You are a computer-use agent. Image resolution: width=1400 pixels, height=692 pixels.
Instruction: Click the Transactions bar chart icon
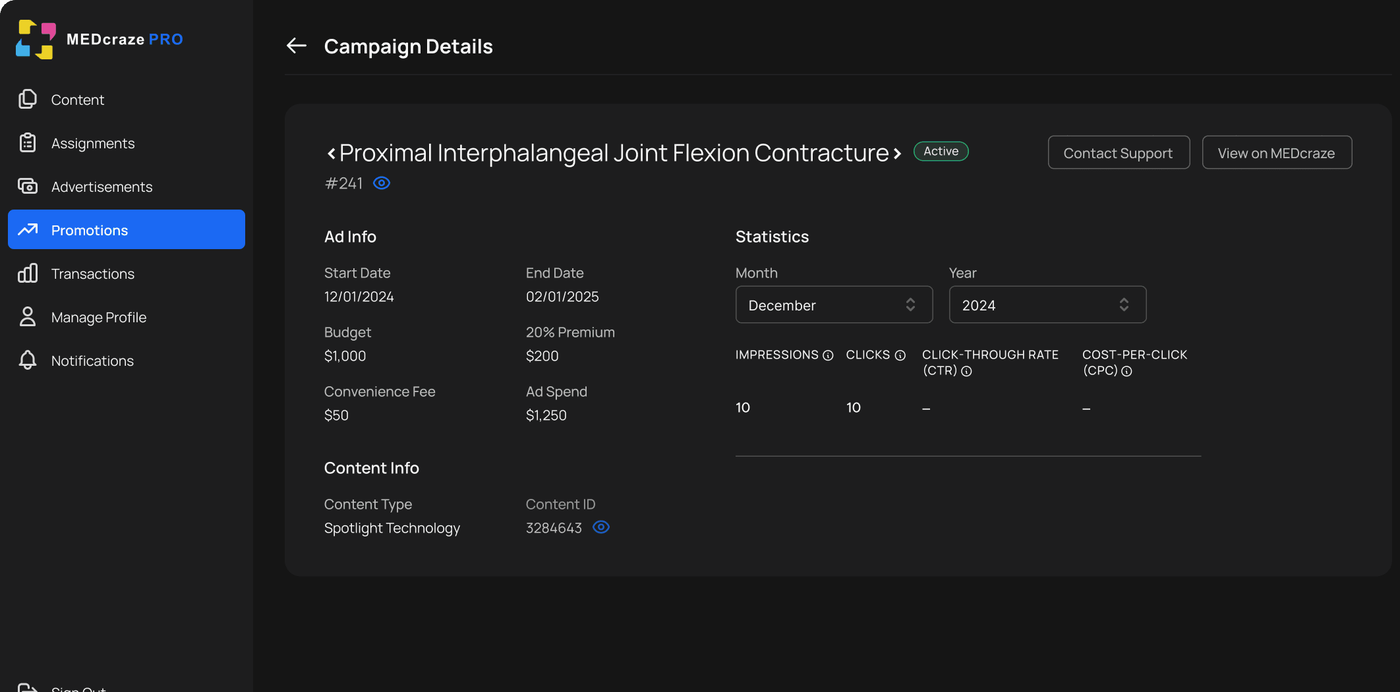pos(28,273)
